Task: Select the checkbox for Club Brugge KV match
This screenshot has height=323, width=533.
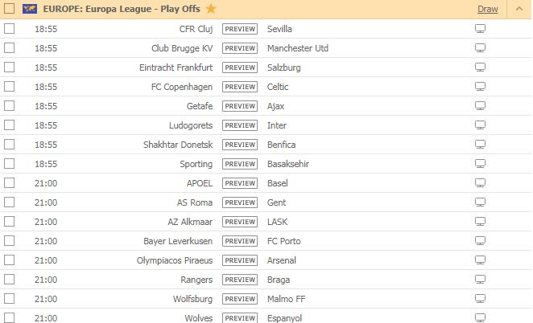Action: (x=9, y=48)
